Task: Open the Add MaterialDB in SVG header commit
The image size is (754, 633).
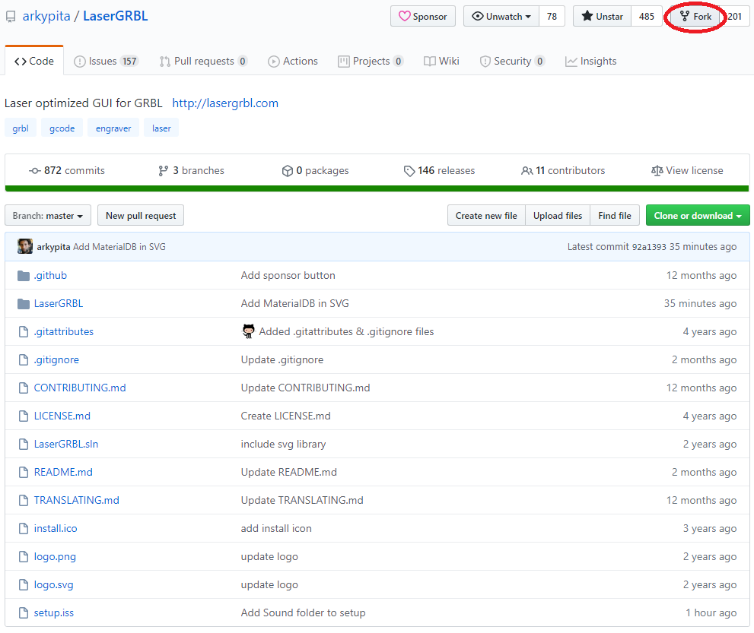Action: [119, 247]
